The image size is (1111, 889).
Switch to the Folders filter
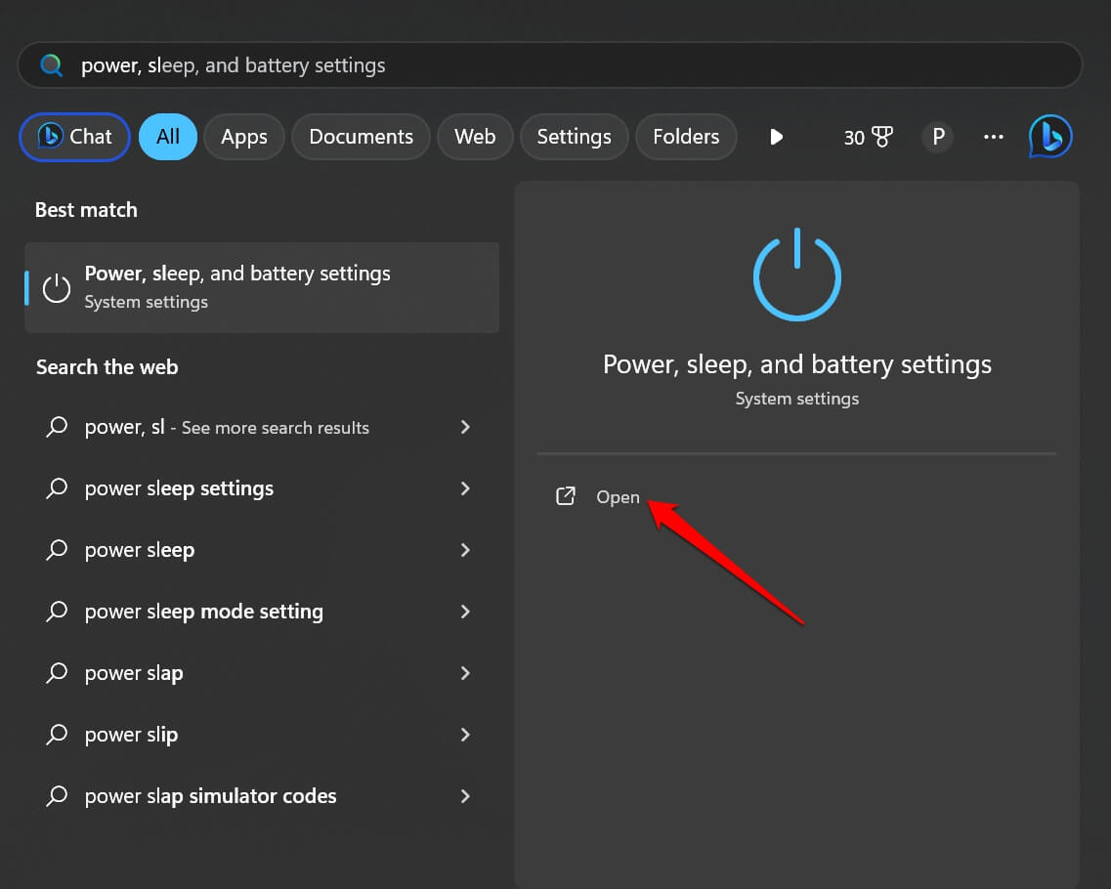(x=686, y=137)
